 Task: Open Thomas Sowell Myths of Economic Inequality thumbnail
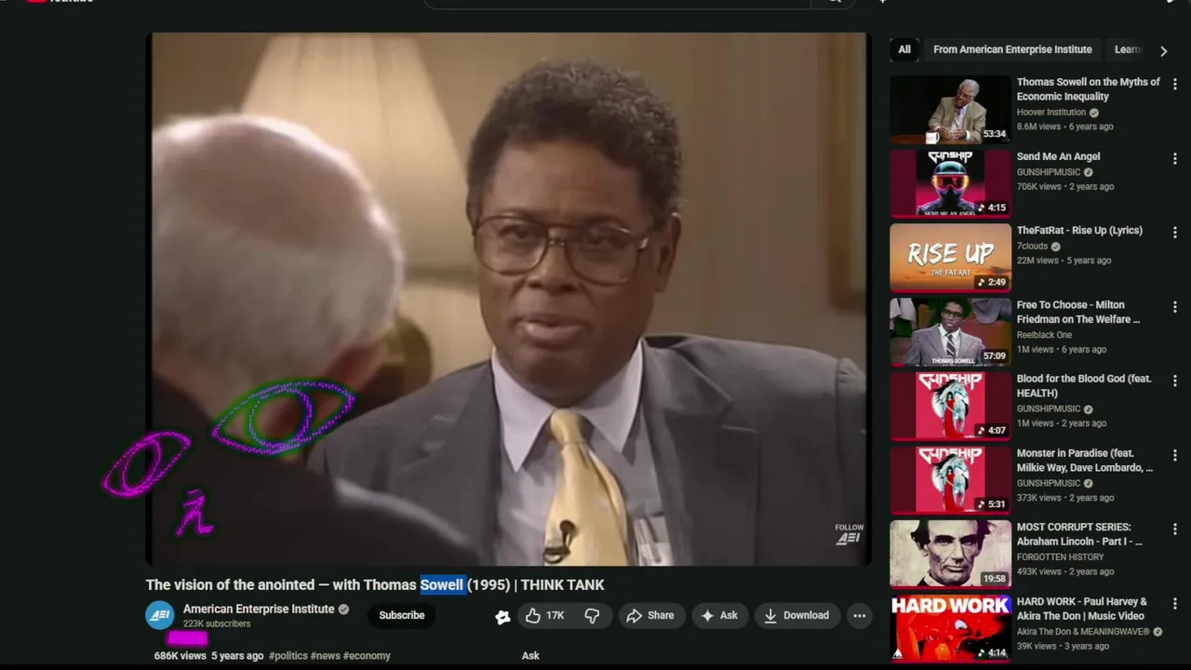click(950, 109)
